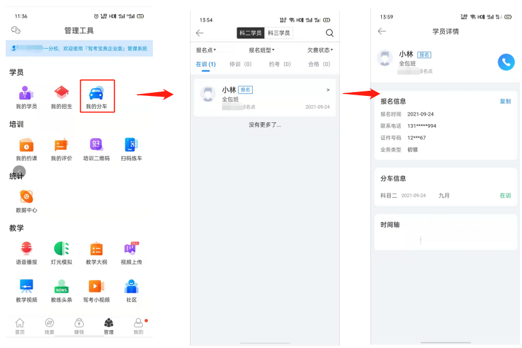Tap contact phone 131*****994
The image size is (522, 348).
[422, 126]
